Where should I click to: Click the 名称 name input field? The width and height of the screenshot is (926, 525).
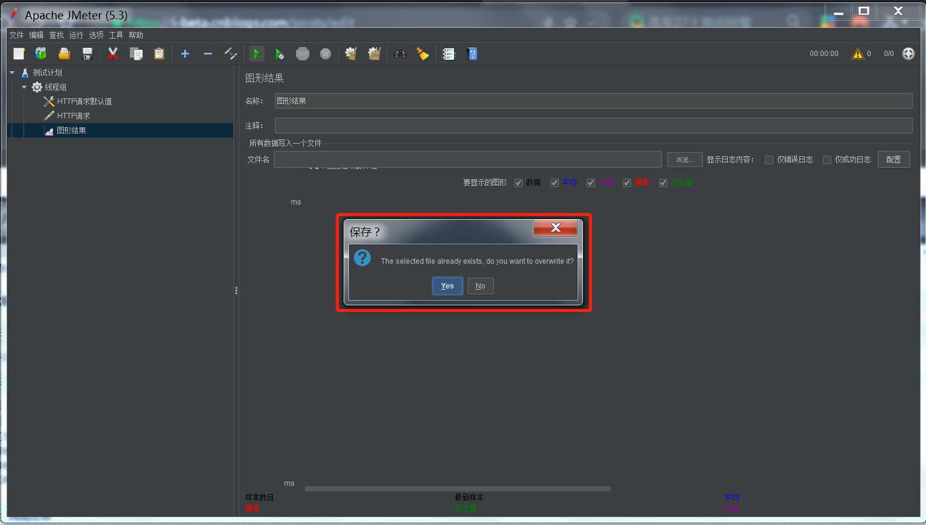pos(593,101)
